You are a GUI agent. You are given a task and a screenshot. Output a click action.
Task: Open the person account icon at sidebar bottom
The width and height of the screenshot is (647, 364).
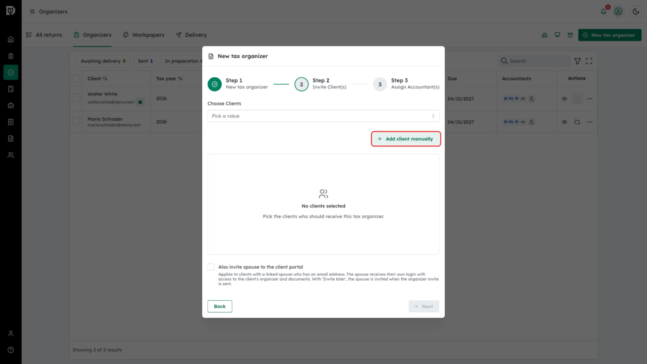tap(11, 334)
